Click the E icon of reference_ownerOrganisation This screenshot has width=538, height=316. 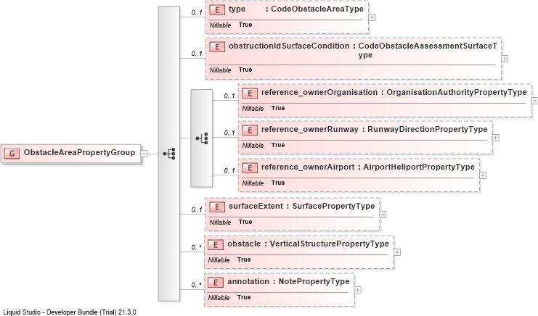pos(250,93)
